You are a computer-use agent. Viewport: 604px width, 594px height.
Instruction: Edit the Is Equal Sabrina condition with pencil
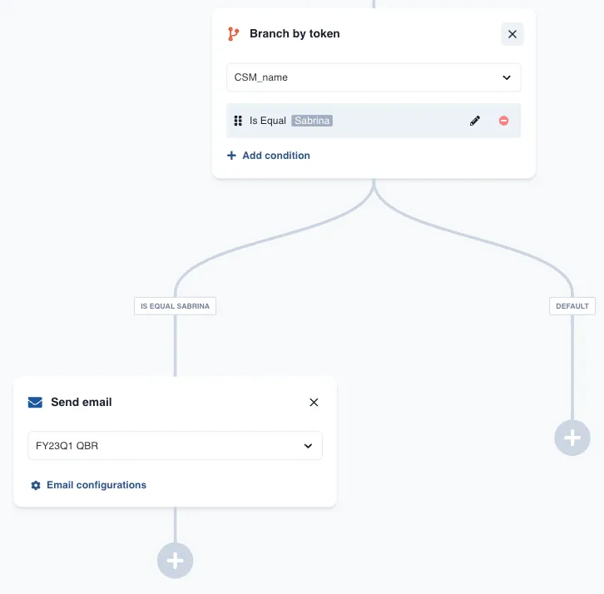pyautogui.click(x=475, y=121)
